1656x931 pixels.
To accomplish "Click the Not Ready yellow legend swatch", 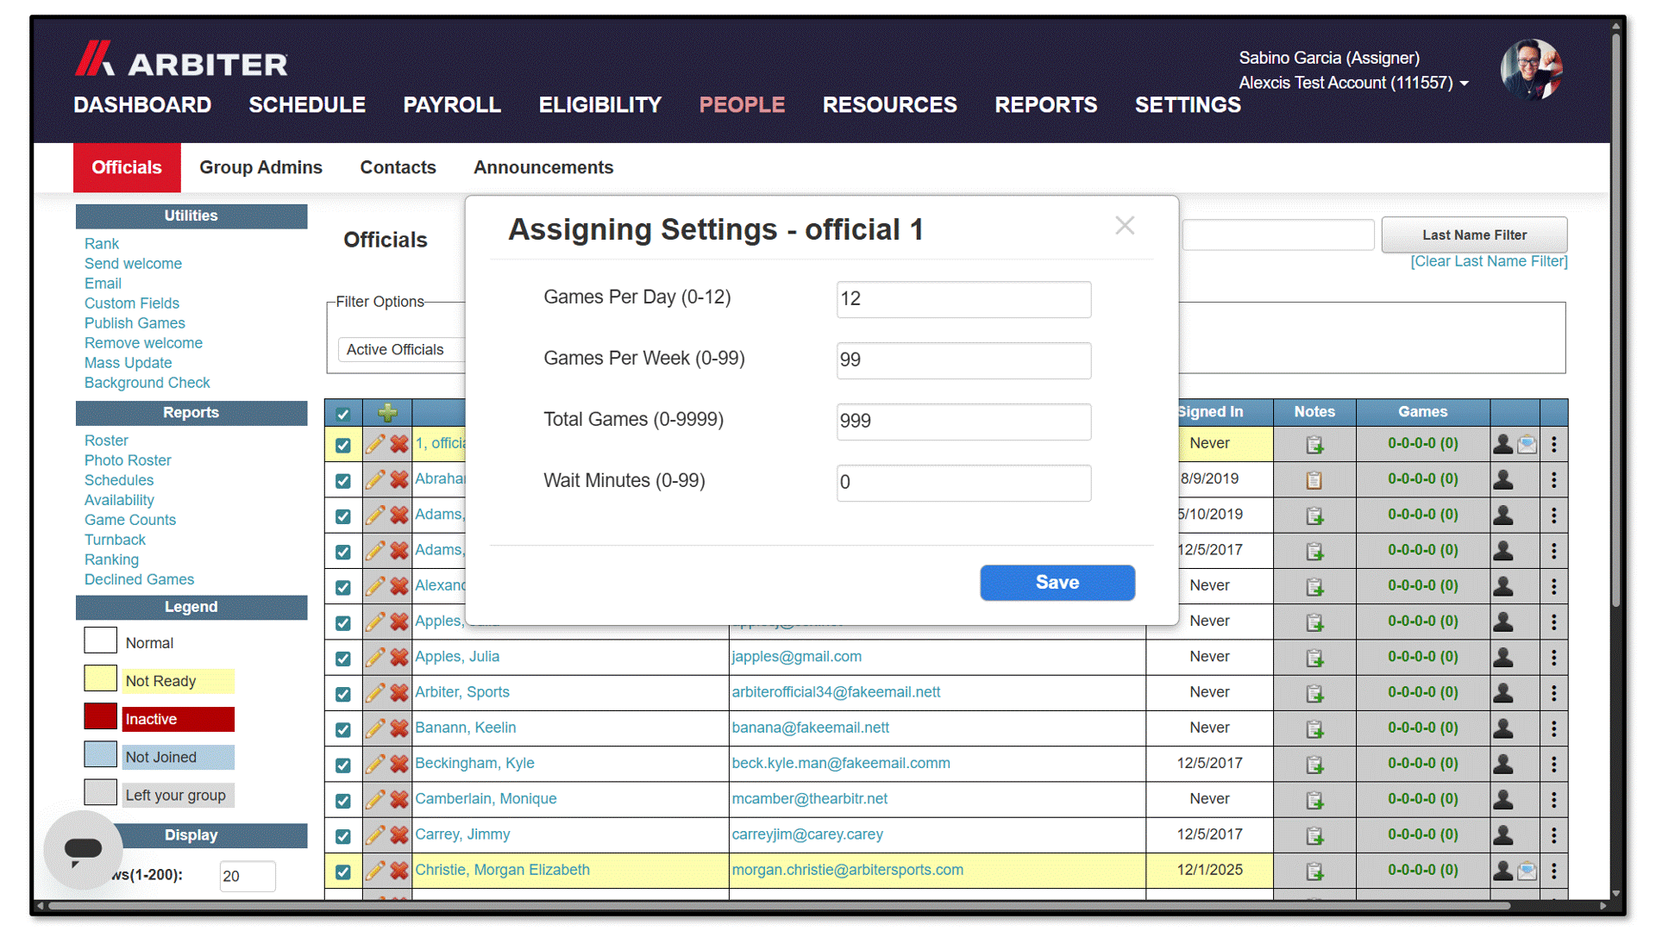I will point(101,679).
